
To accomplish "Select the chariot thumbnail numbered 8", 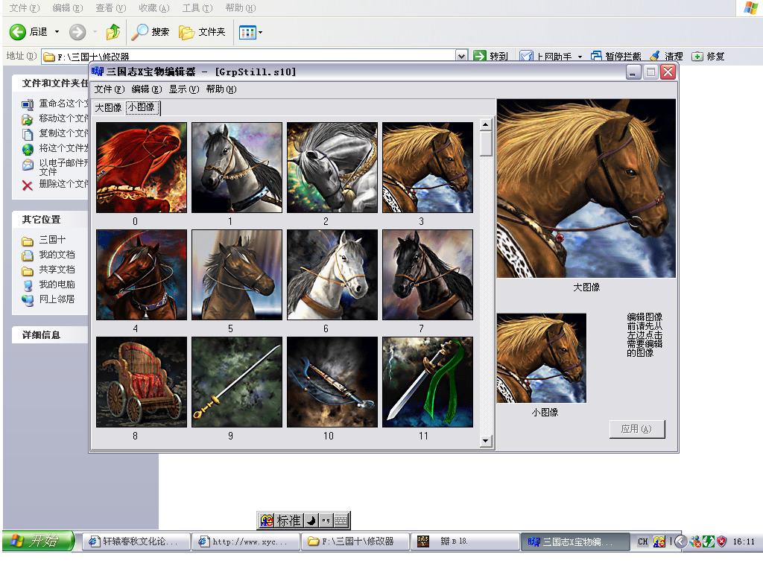I will pyautogui.click(x=142, y=382).
